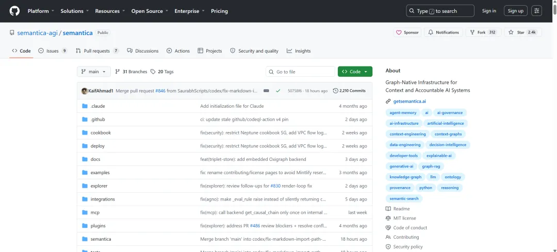Screen dimensions: 557x252
Task: Open commit hash 50758f6 link
Action: tap(294, 91)
